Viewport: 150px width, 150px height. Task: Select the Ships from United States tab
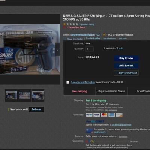111,91
